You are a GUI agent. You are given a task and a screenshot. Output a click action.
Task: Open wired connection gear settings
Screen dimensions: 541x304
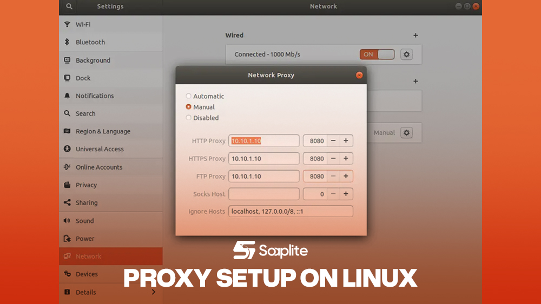click(x=406, y=55)
